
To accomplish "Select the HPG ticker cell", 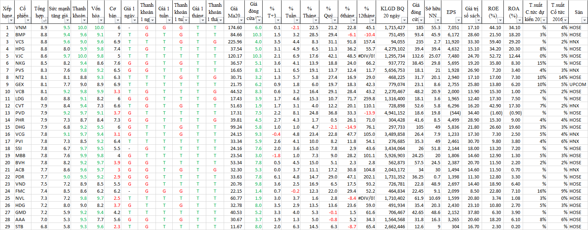I will (23, 49).
